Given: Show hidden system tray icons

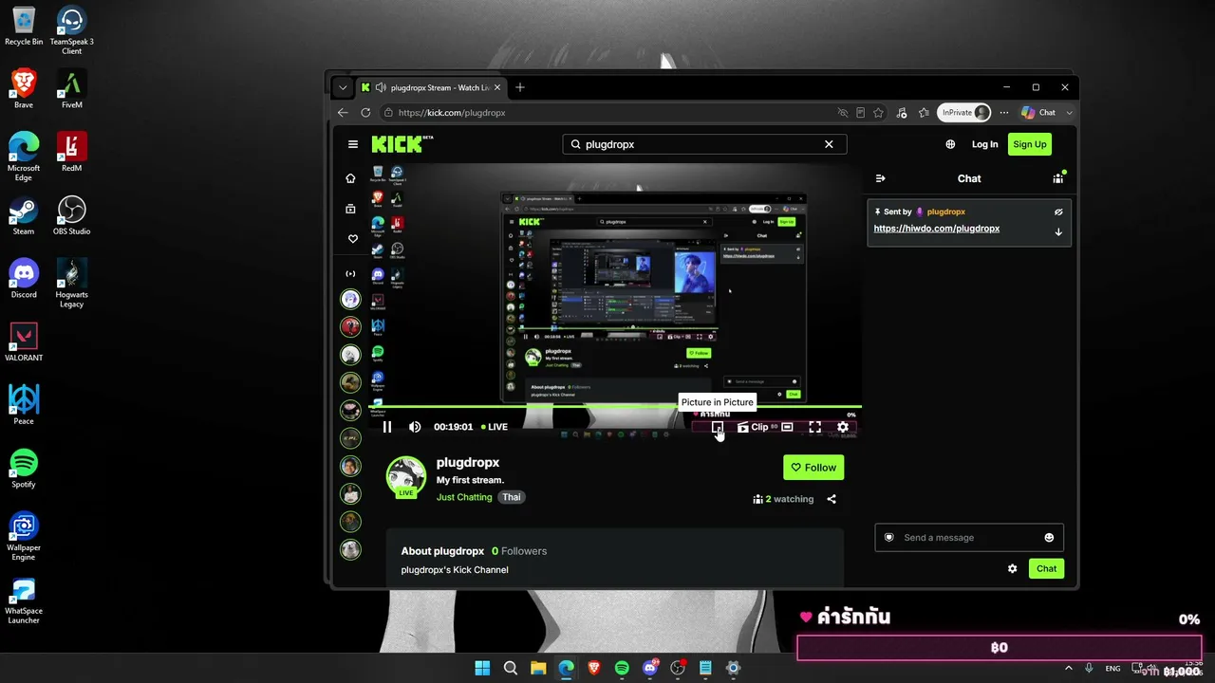Looking at the screenshot, I should (1069, 669).
